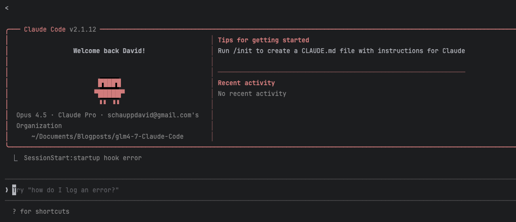
Task: Click the Claude pixel-art mascot logo
Action: pos(109,91)
